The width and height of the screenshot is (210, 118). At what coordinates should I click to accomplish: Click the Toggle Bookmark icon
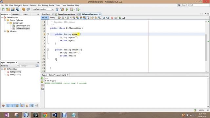pos(99,18)
